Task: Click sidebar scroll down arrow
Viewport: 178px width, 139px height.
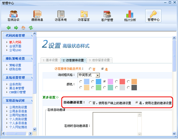Action: pyautogui.click(x=35, y=129)
